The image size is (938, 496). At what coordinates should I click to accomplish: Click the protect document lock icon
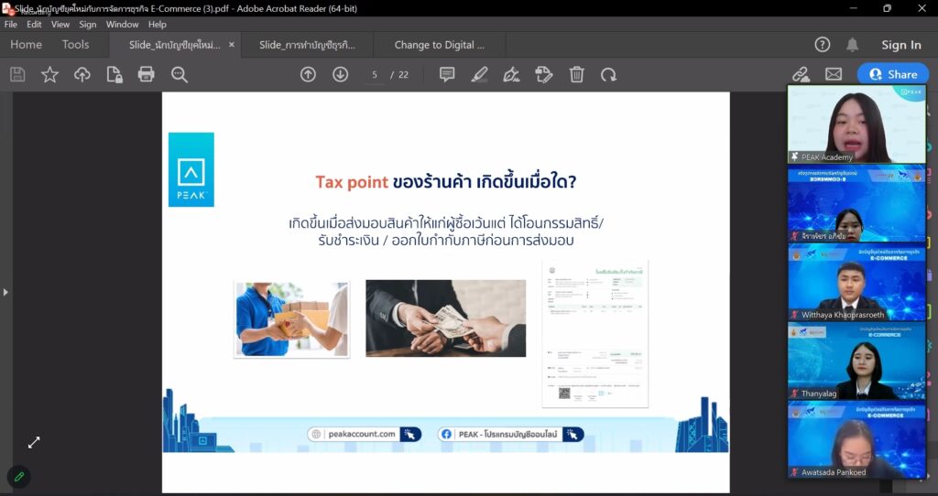point(115,75)
